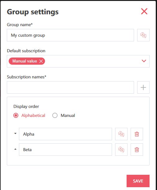Move Alpha down with arrow
Viewport: 157px width, 190px height.
coord(15,133)
